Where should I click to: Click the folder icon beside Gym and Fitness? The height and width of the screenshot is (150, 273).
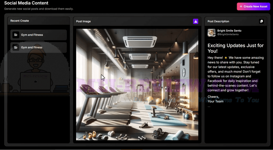(16, 35)
